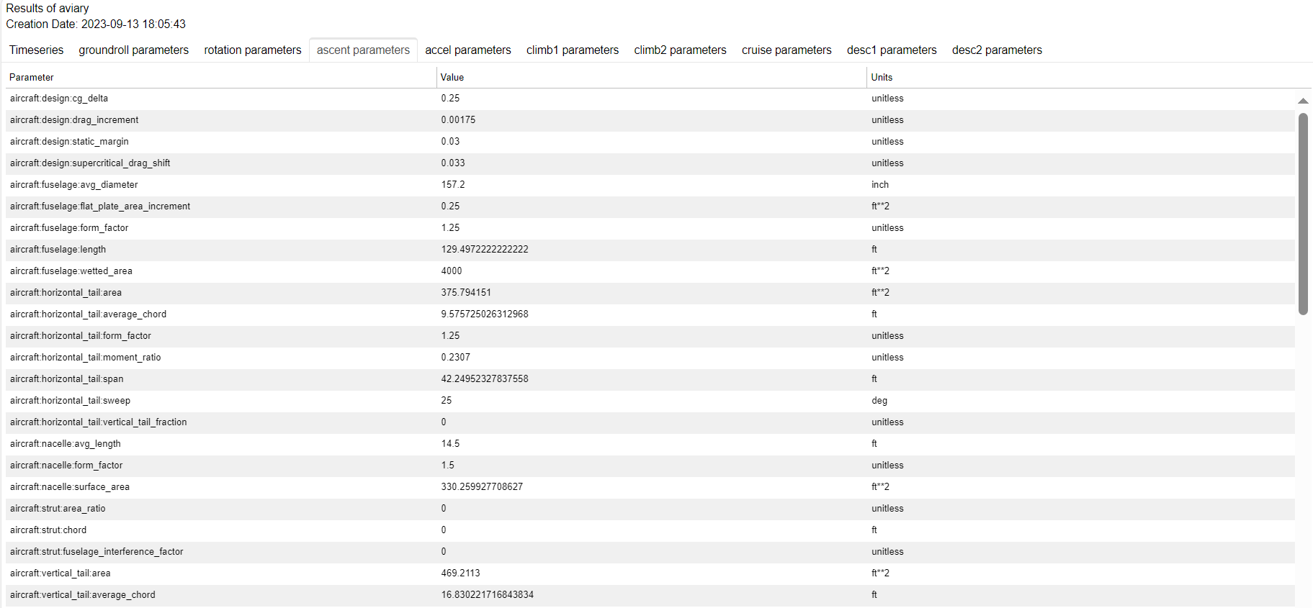Select the value 375.794151

coord(466,293)
